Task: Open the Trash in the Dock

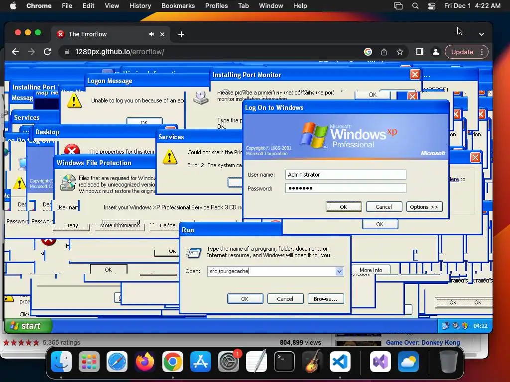Action: [449, 362]
